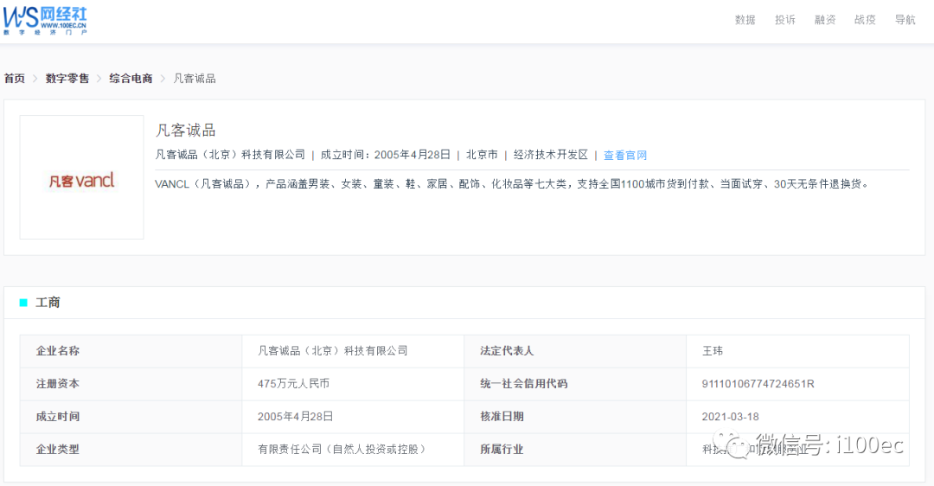The image size is (934, 486).
Task: Go to 首页 breadcrumb
Action: click(15, 79)
